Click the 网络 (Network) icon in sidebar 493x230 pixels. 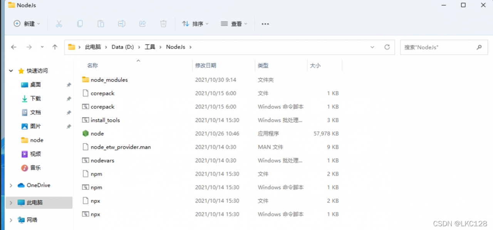click(x=21, y=220)
